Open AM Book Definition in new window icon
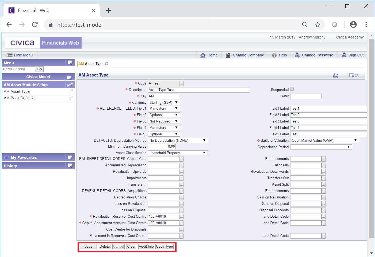The height and width of the screenshot is (257, 375). pyautogui.click(x=71, y=98)
